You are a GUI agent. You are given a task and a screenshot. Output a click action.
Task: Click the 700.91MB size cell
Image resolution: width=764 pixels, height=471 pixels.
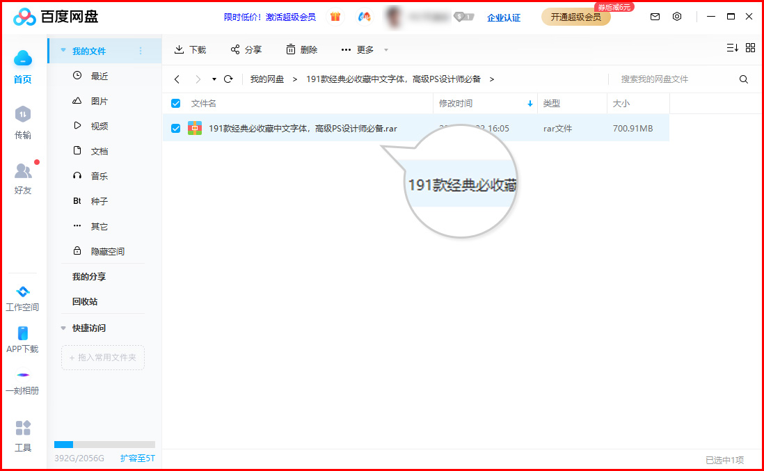pos(632,129)
